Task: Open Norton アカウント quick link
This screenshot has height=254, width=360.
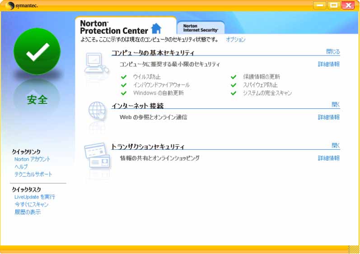Action: tap(32, 159)
